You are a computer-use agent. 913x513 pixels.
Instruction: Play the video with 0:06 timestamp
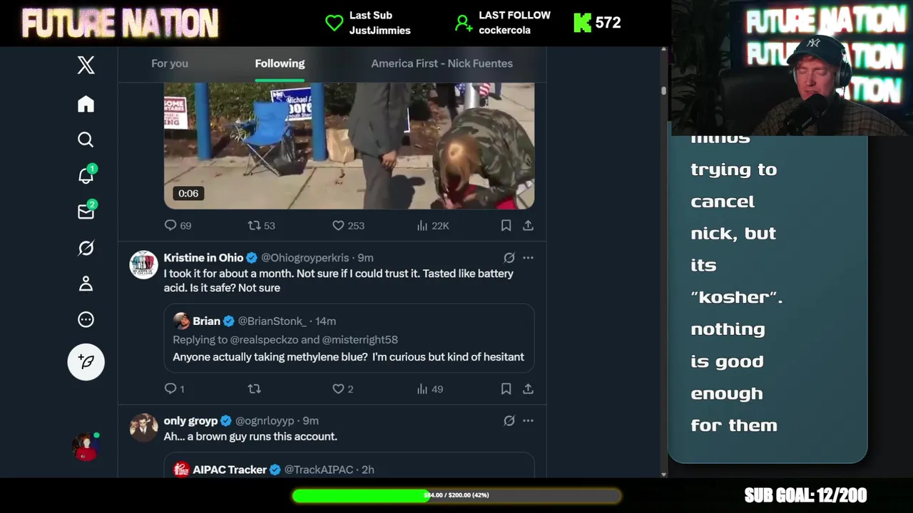point(349,145)
